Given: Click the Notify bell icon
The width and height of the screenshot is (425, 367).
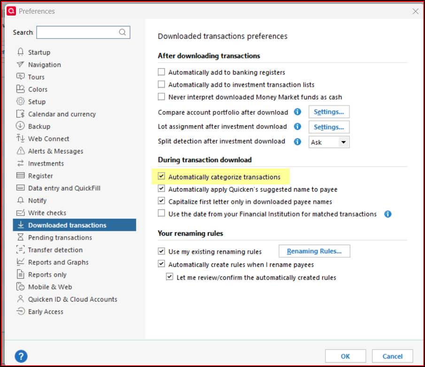Looking at the screenshot, I should click(x=20, y=200).
